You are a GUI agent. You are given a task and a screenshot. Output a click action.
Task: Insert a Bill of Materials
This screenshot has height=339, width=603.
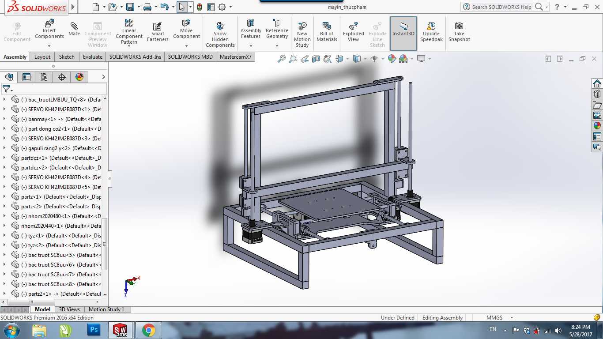(x=327, y=32)
